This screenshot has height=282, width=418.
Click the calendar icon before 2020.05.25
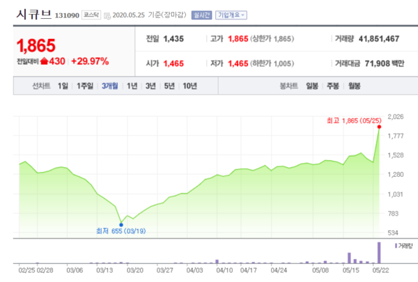(107, 16)
